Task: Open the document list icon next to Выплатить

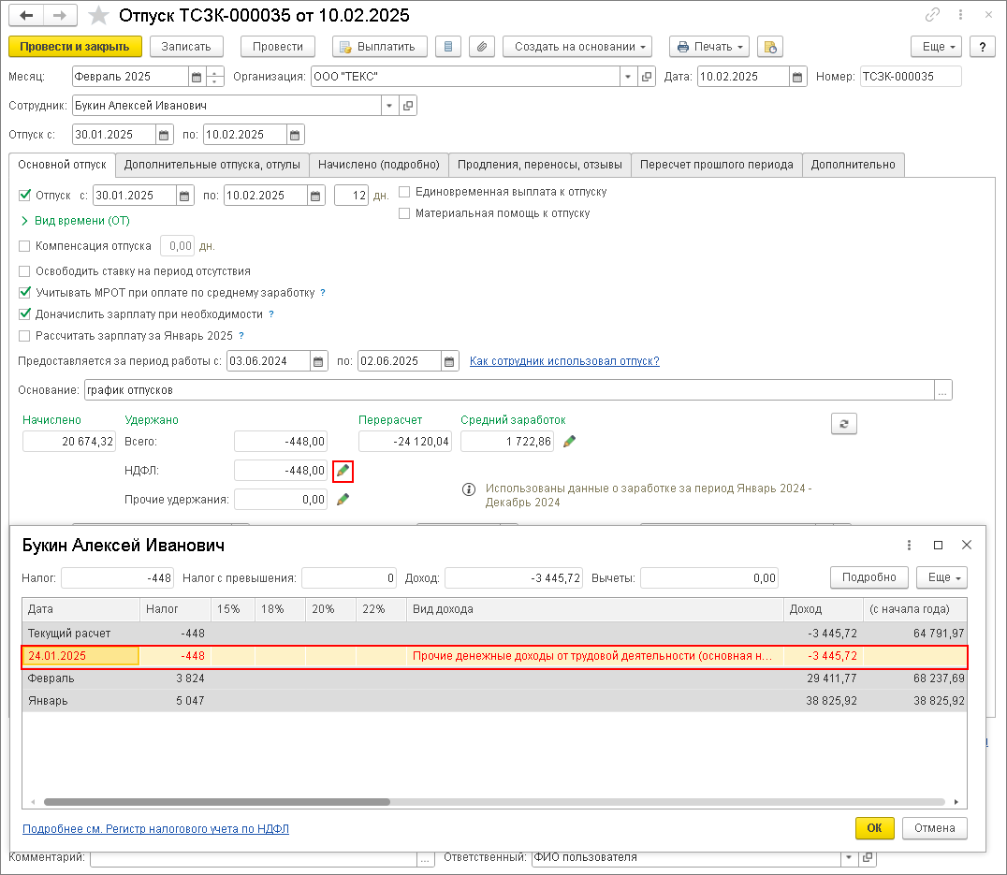Action: click(x=448, y=46)
